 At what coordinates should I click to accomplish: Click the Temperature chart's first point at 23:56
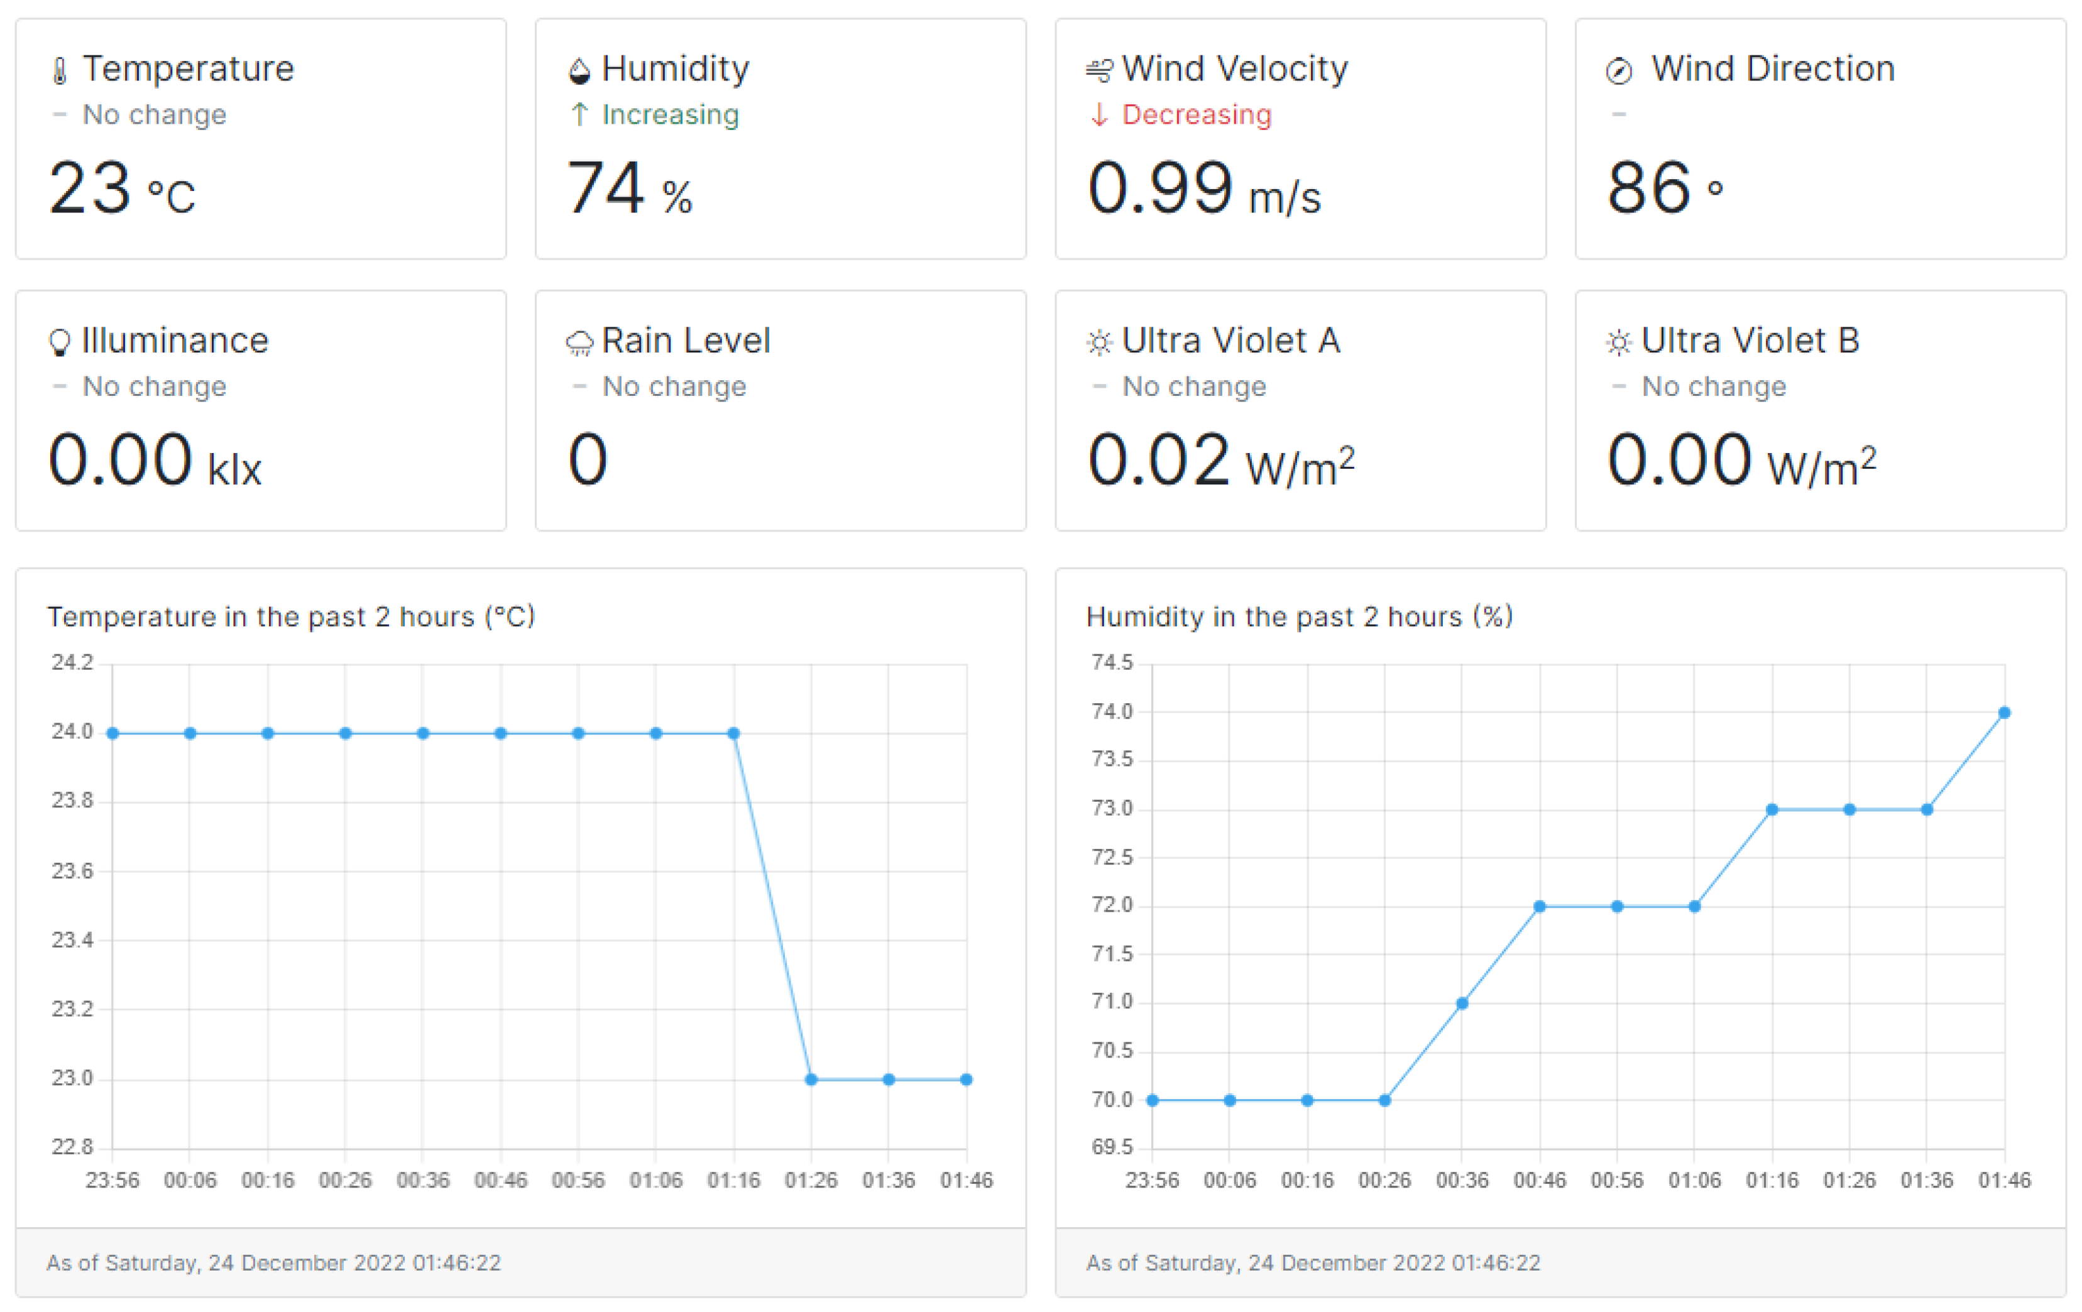pos(112,734)
